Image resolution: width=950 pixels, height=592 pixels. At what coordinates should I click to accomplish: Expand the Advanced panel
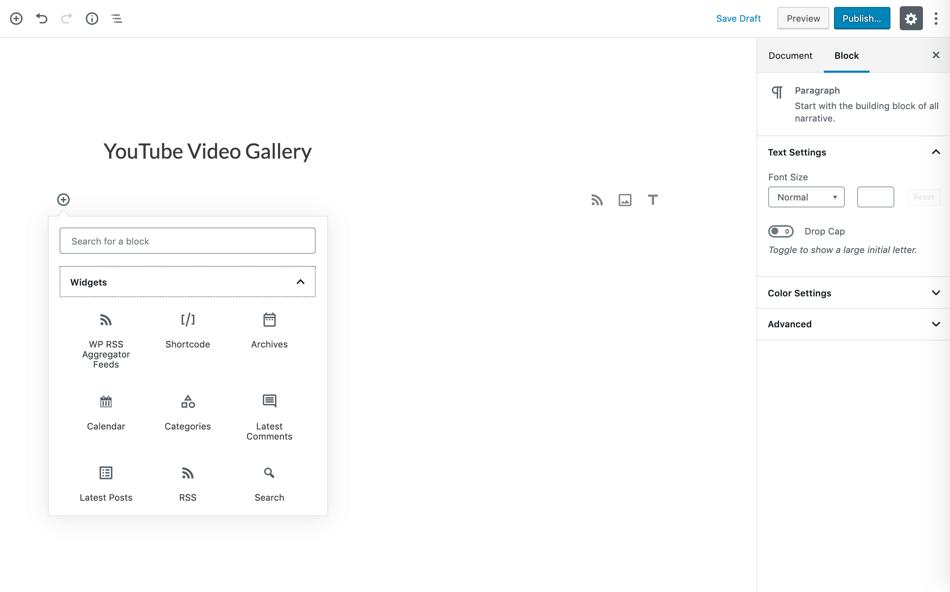[853, 324]
